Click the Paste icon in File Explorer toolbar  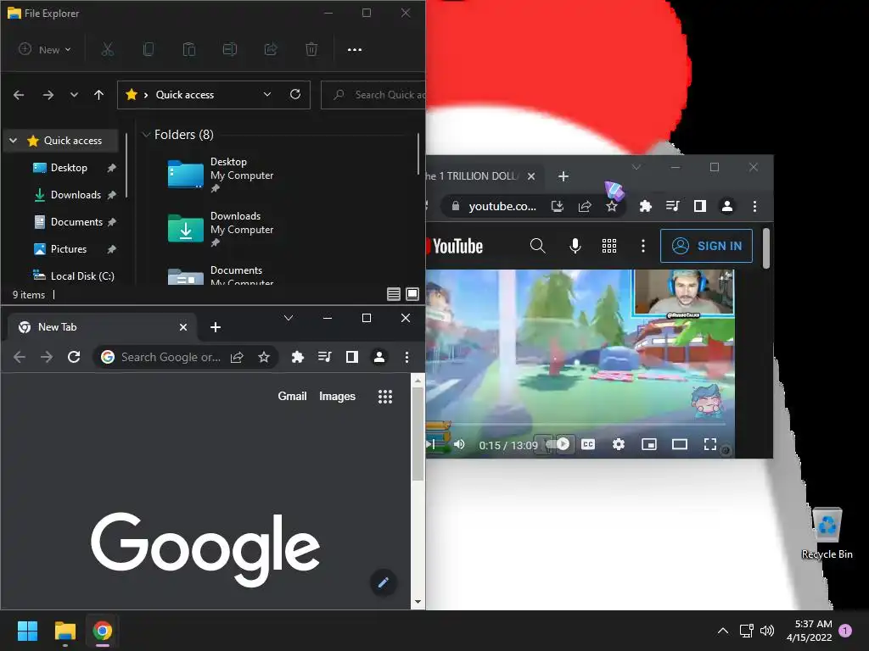pos(189,49)
